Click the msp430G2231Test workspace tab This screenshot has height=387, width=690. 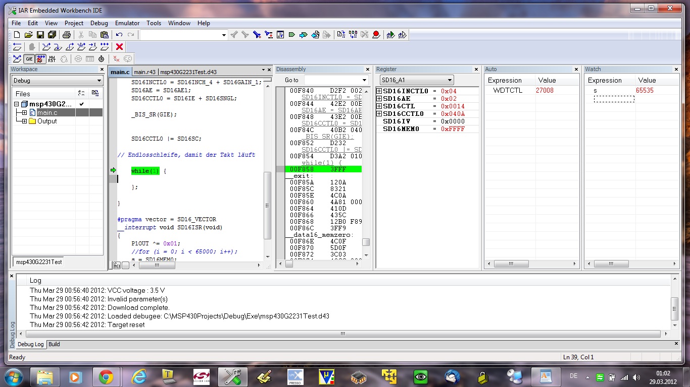pyautogui.click(x=39, y=262)
